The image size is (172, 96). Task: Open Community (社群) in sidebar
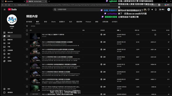click(12, 43)
